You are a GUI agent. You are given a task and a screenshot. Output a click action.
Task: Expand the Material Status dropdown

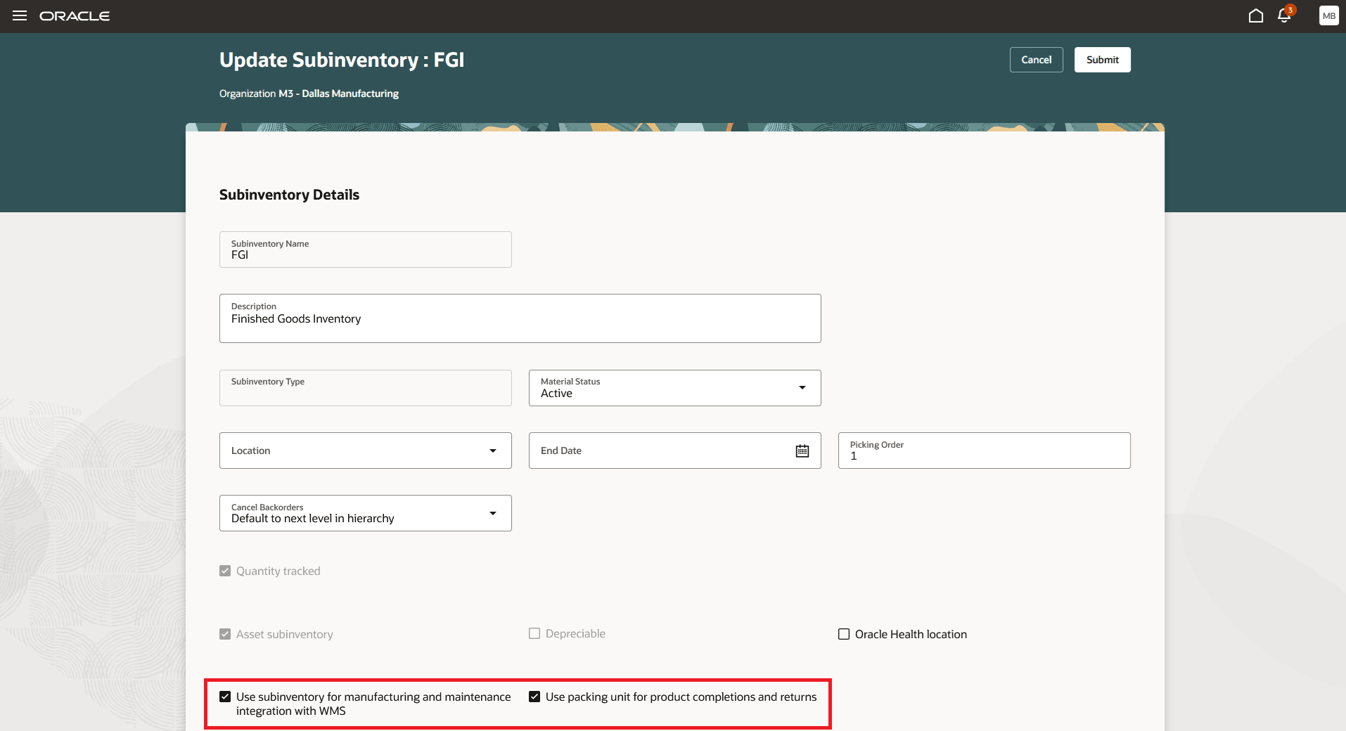[x=802, y=387]
